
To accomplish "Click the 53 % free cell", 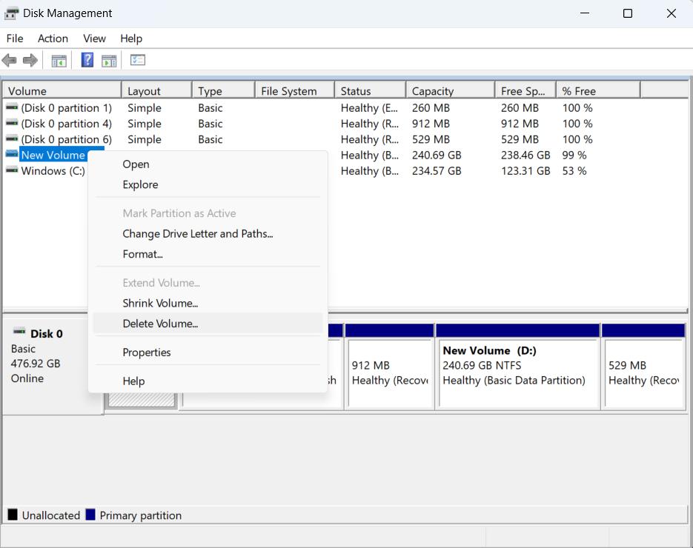I will [574, 171].
